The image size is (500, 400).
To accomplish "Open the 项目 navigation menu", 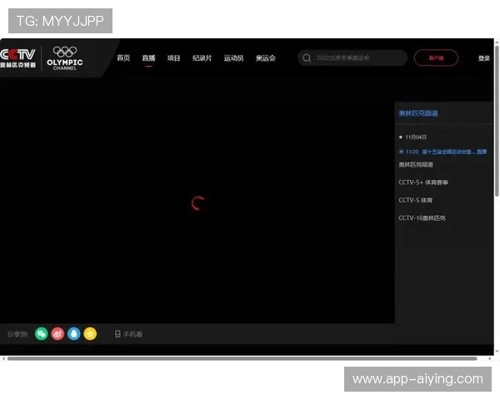I will pyautogui.click(x=173, y=58).
